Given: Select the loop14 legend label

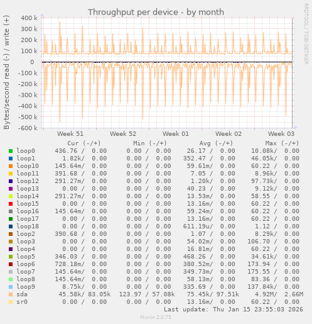Looking at the screenshot, I should [28, 196].
